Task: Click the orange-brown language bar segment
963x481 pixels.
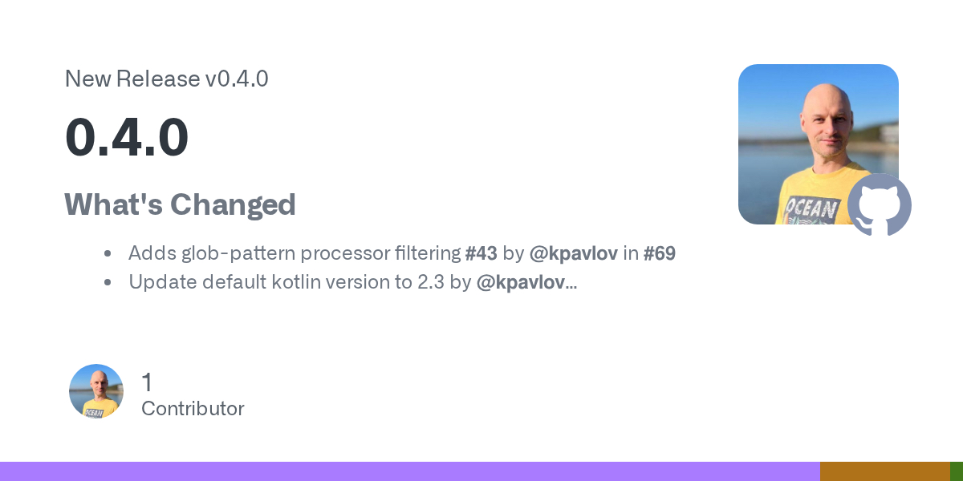Action: click(884, 471)
